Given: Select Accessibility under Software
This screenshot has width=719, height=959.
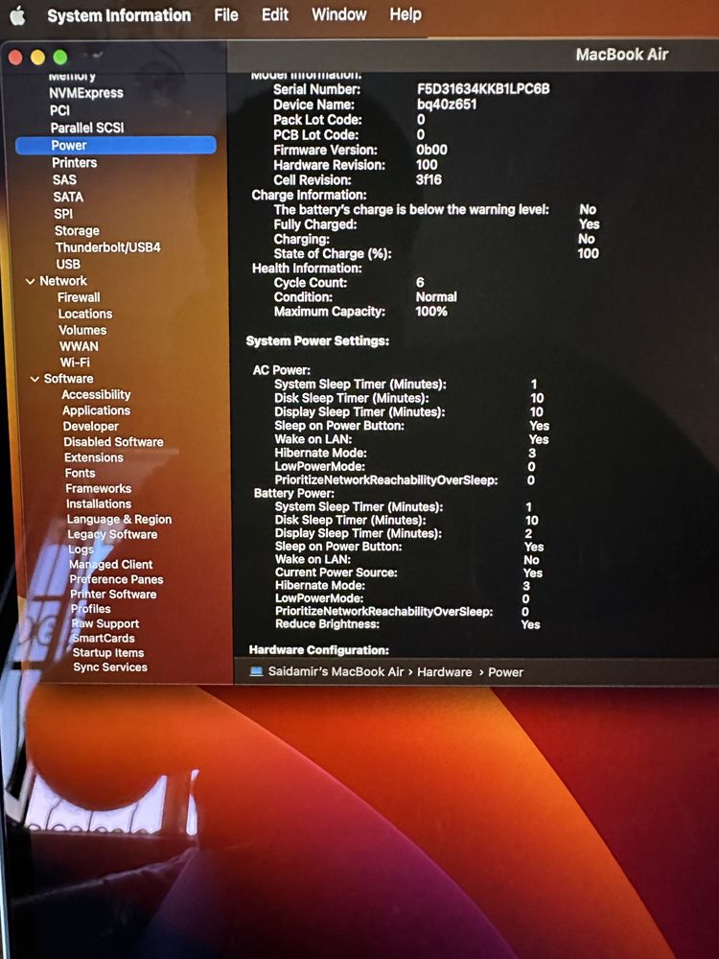Looking at the screenshot, I should click(96, 395).
